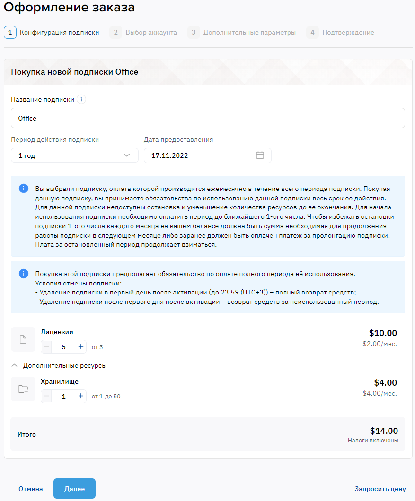
Task: Decrease the Лицензии quantity with minus
Action: click(x=46, y=346)
